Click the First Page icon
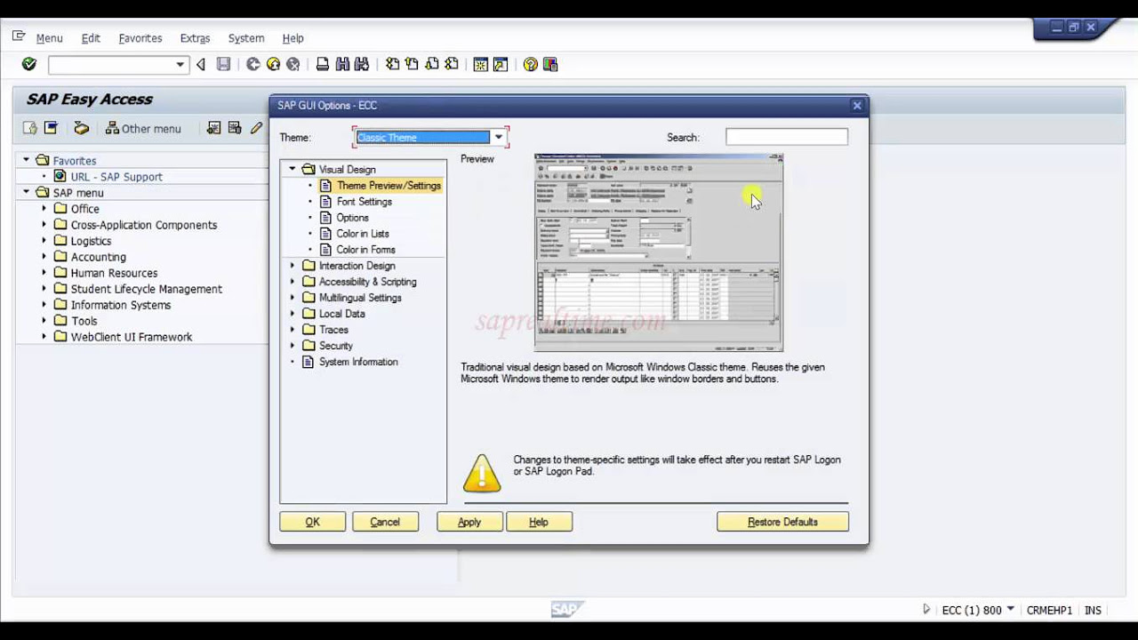The image size is (1138, 640). click(x=392, y=64)
